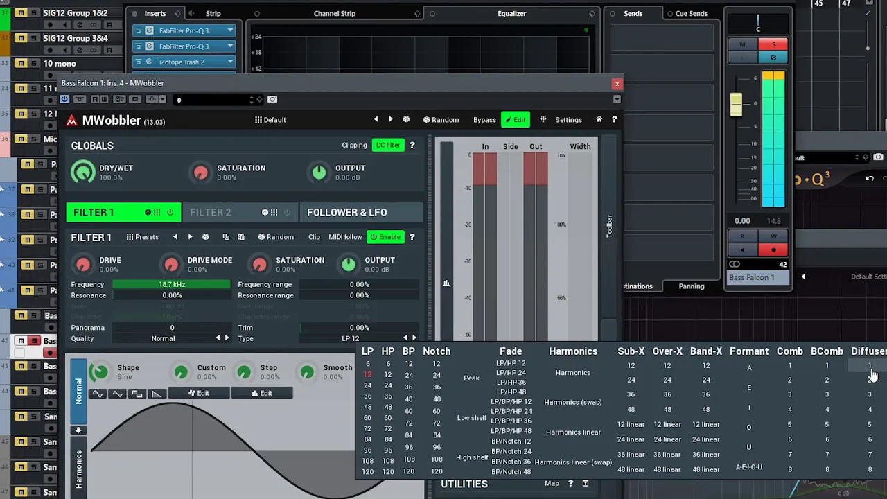Open Filter 1 Presets menu

coord(143,237)
